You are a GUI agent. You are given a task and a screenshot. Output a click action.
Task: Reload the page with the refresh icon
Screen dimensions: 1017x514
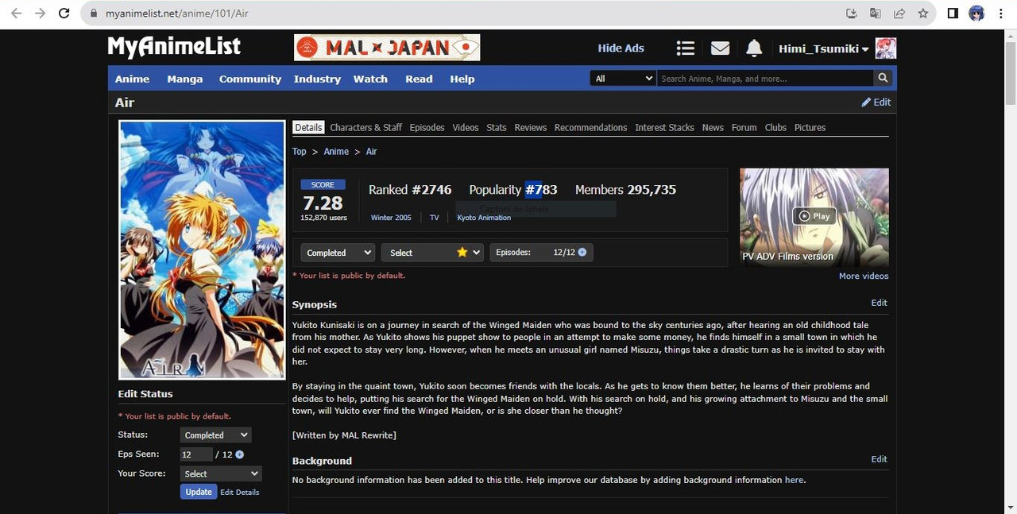click(64, 14)
